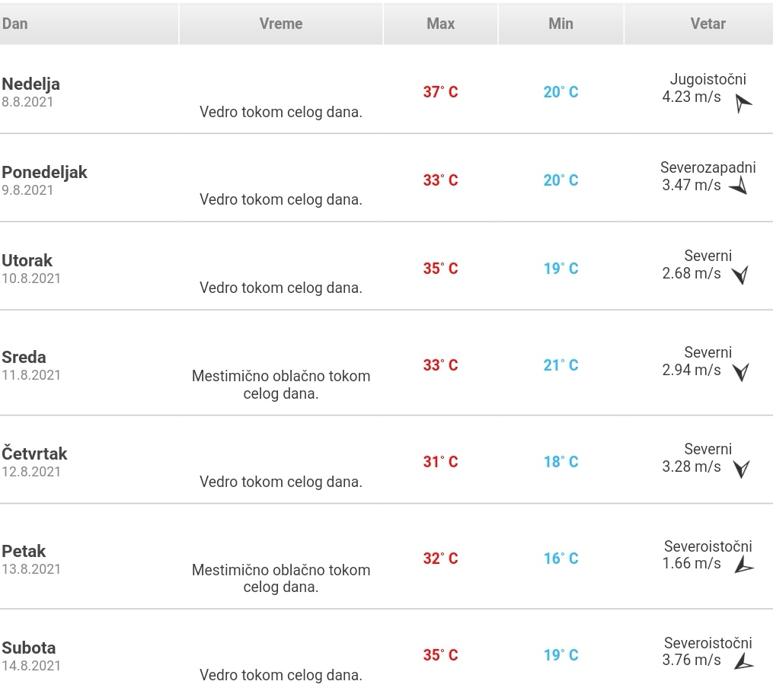Select the Ponedeljak day label

tap(44, 172)
